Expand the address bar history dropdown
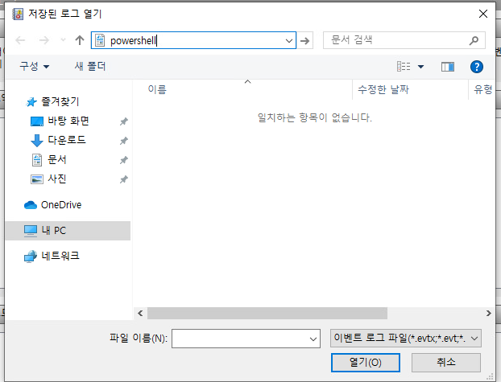Image resolution: width=501 pixels, height=382 pixels. pyautogui.click(x=289, y=40)
